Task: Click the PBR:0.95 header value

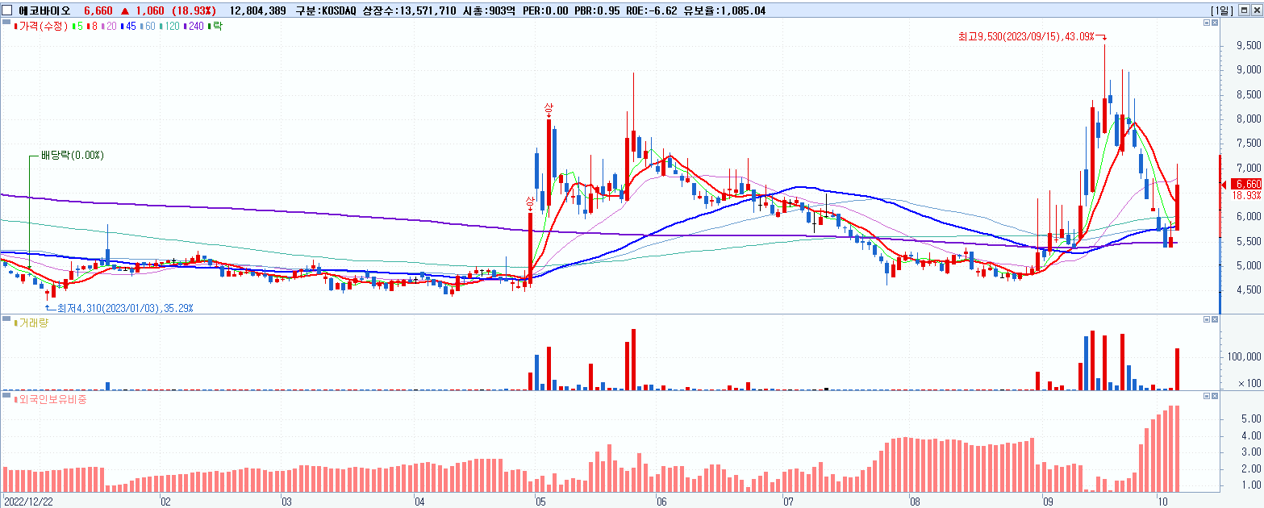Action: coord(596,10)
